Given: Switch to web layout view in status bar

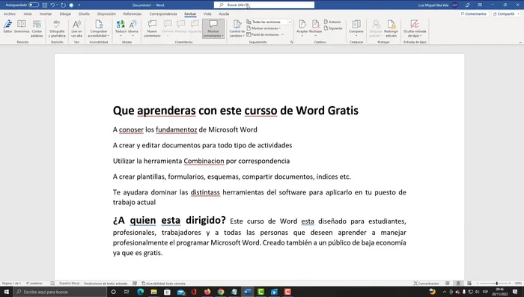Looking at the screenshot, I should [x=469, y=284].
